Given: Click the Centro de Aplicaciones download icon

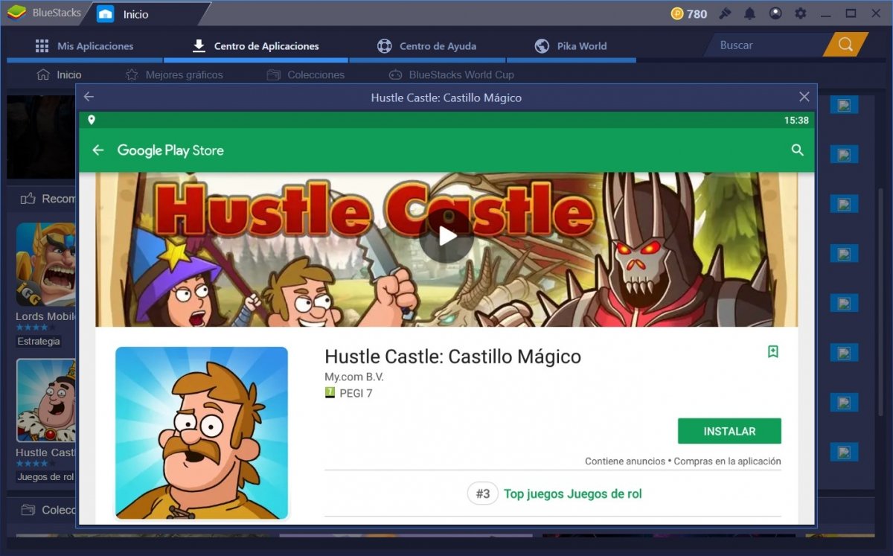Looking at the screenshot, I should click(199, 46).
